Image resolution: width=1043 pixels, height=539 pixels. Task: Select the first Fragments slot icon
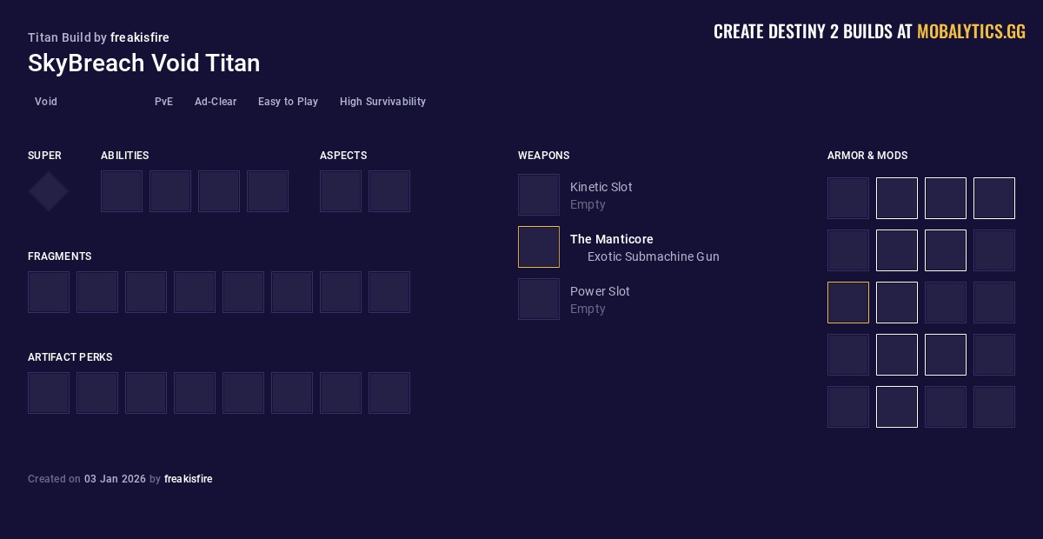tap(49, 292)
